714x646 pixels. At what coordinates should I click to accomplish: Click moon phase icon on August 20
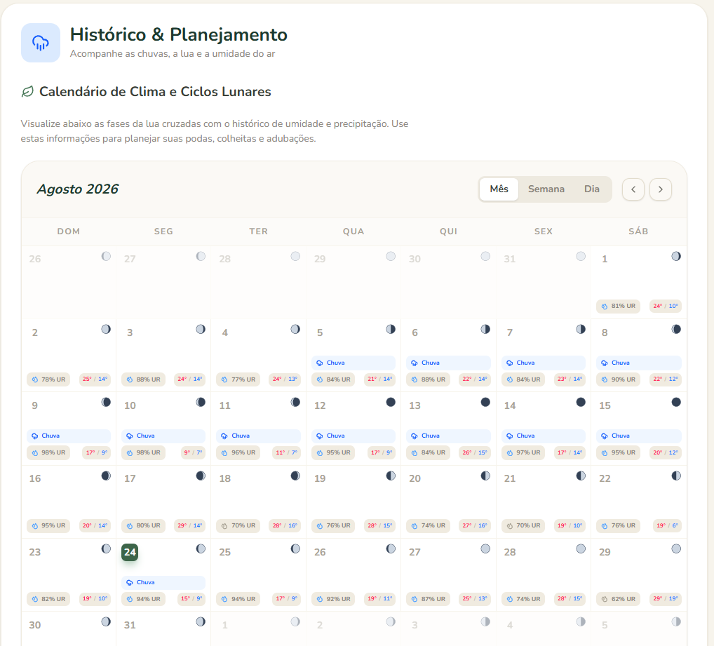(485, 476)
